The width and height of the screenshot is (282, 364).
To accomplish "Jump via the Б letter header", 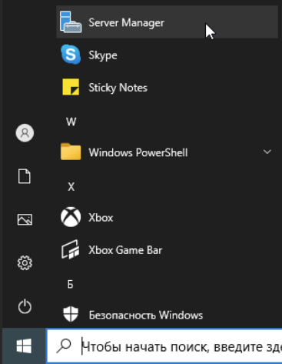I will pyautogui.click(x=71, y=284).
